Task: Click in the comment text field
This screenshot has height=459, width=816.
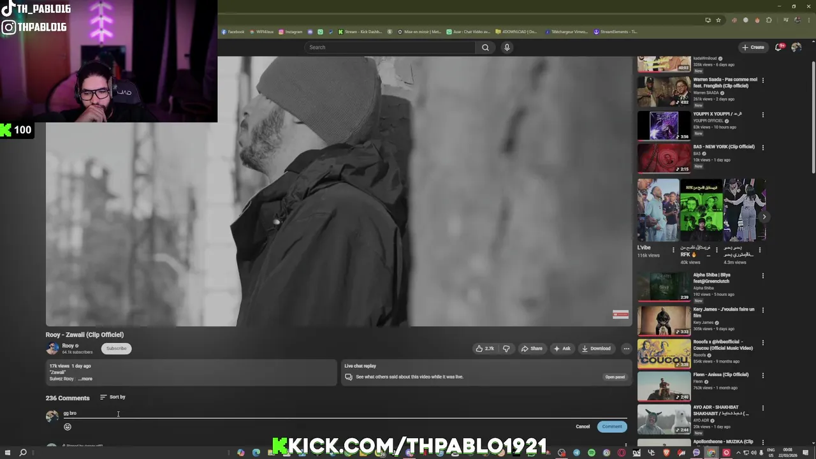Action: 344,414
